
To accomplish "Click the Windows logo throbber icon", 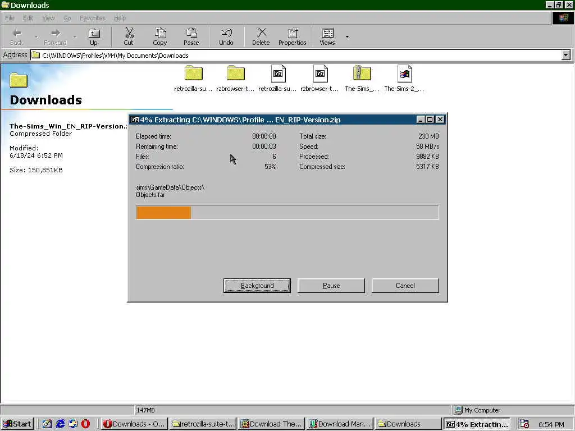I will (x=563, y=18).
